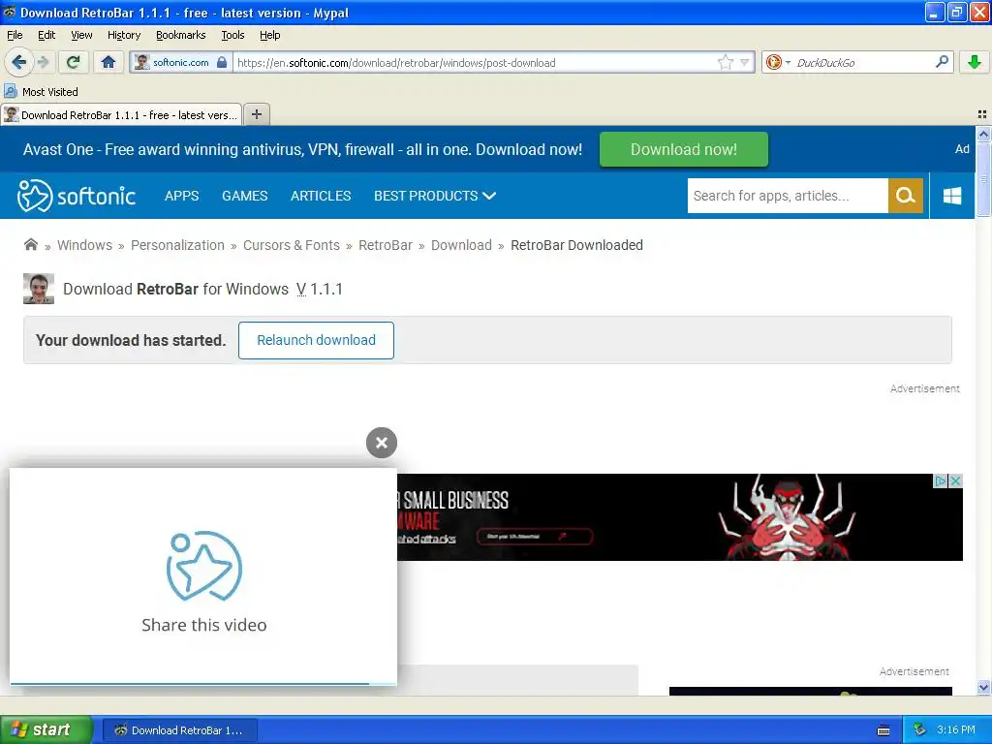
Task: Open the Help menu
Action: pos(270,35)
